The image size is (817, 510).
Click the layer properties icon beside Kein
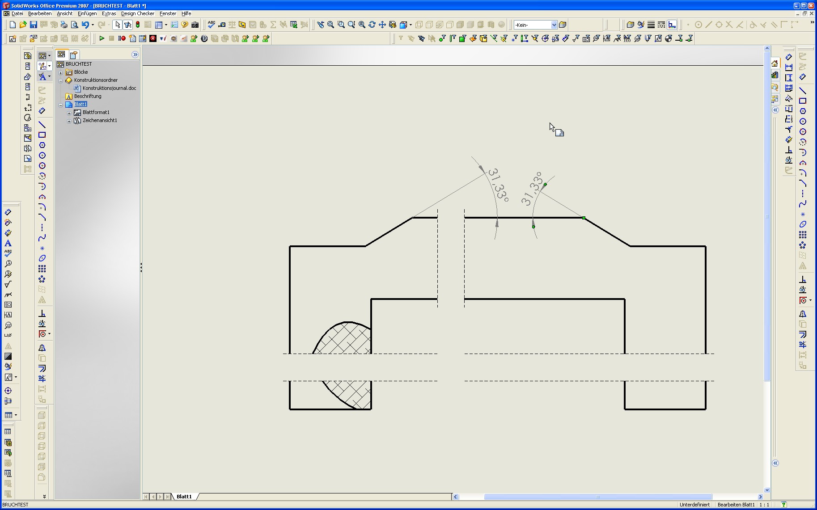pyautogui.click(x=563, y=25)
